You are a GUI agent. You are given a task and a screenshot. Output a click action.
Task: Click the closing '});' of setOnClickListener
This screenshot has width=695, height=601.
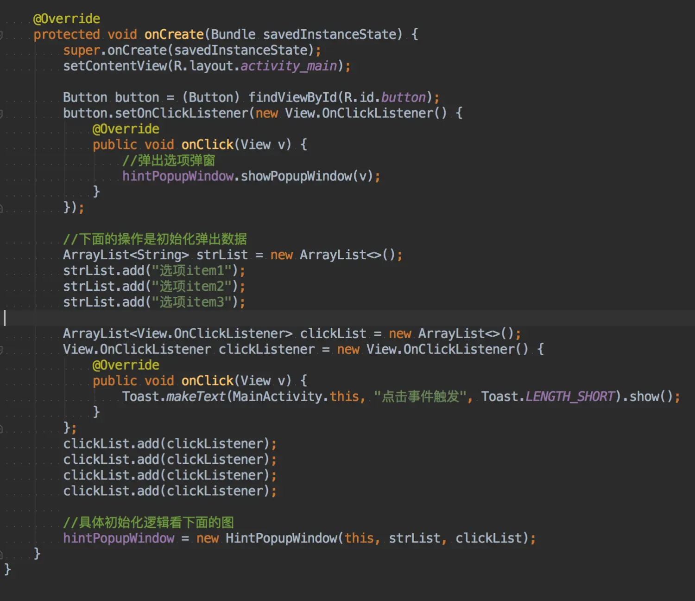74,207
